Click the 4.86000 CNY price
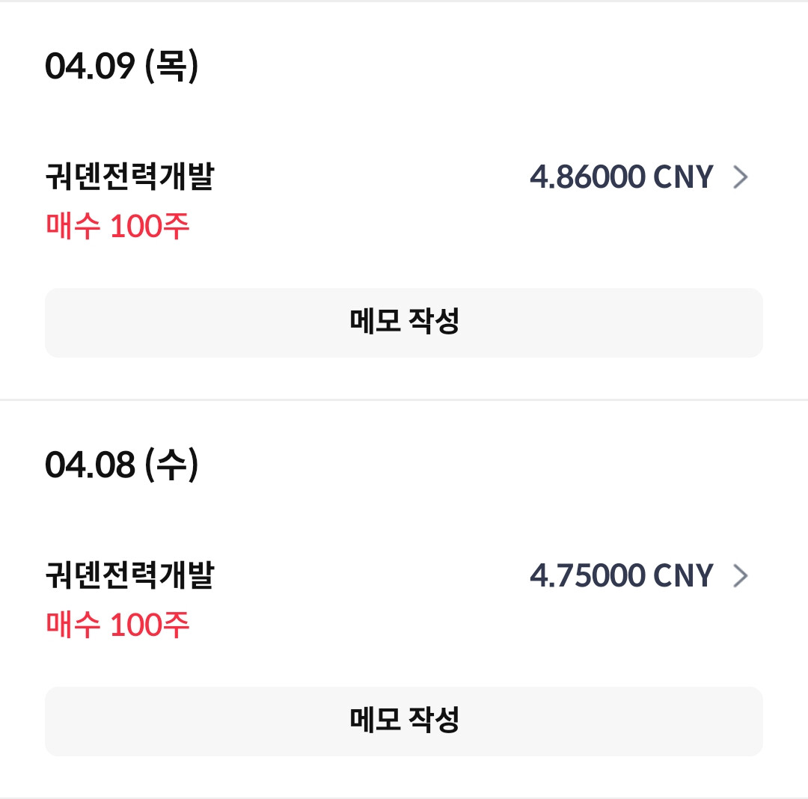 587,177
